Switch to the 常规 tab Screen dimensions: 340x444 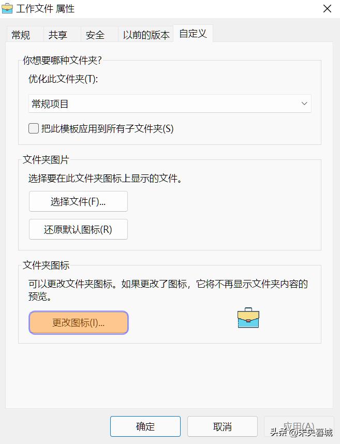(20, 35)
